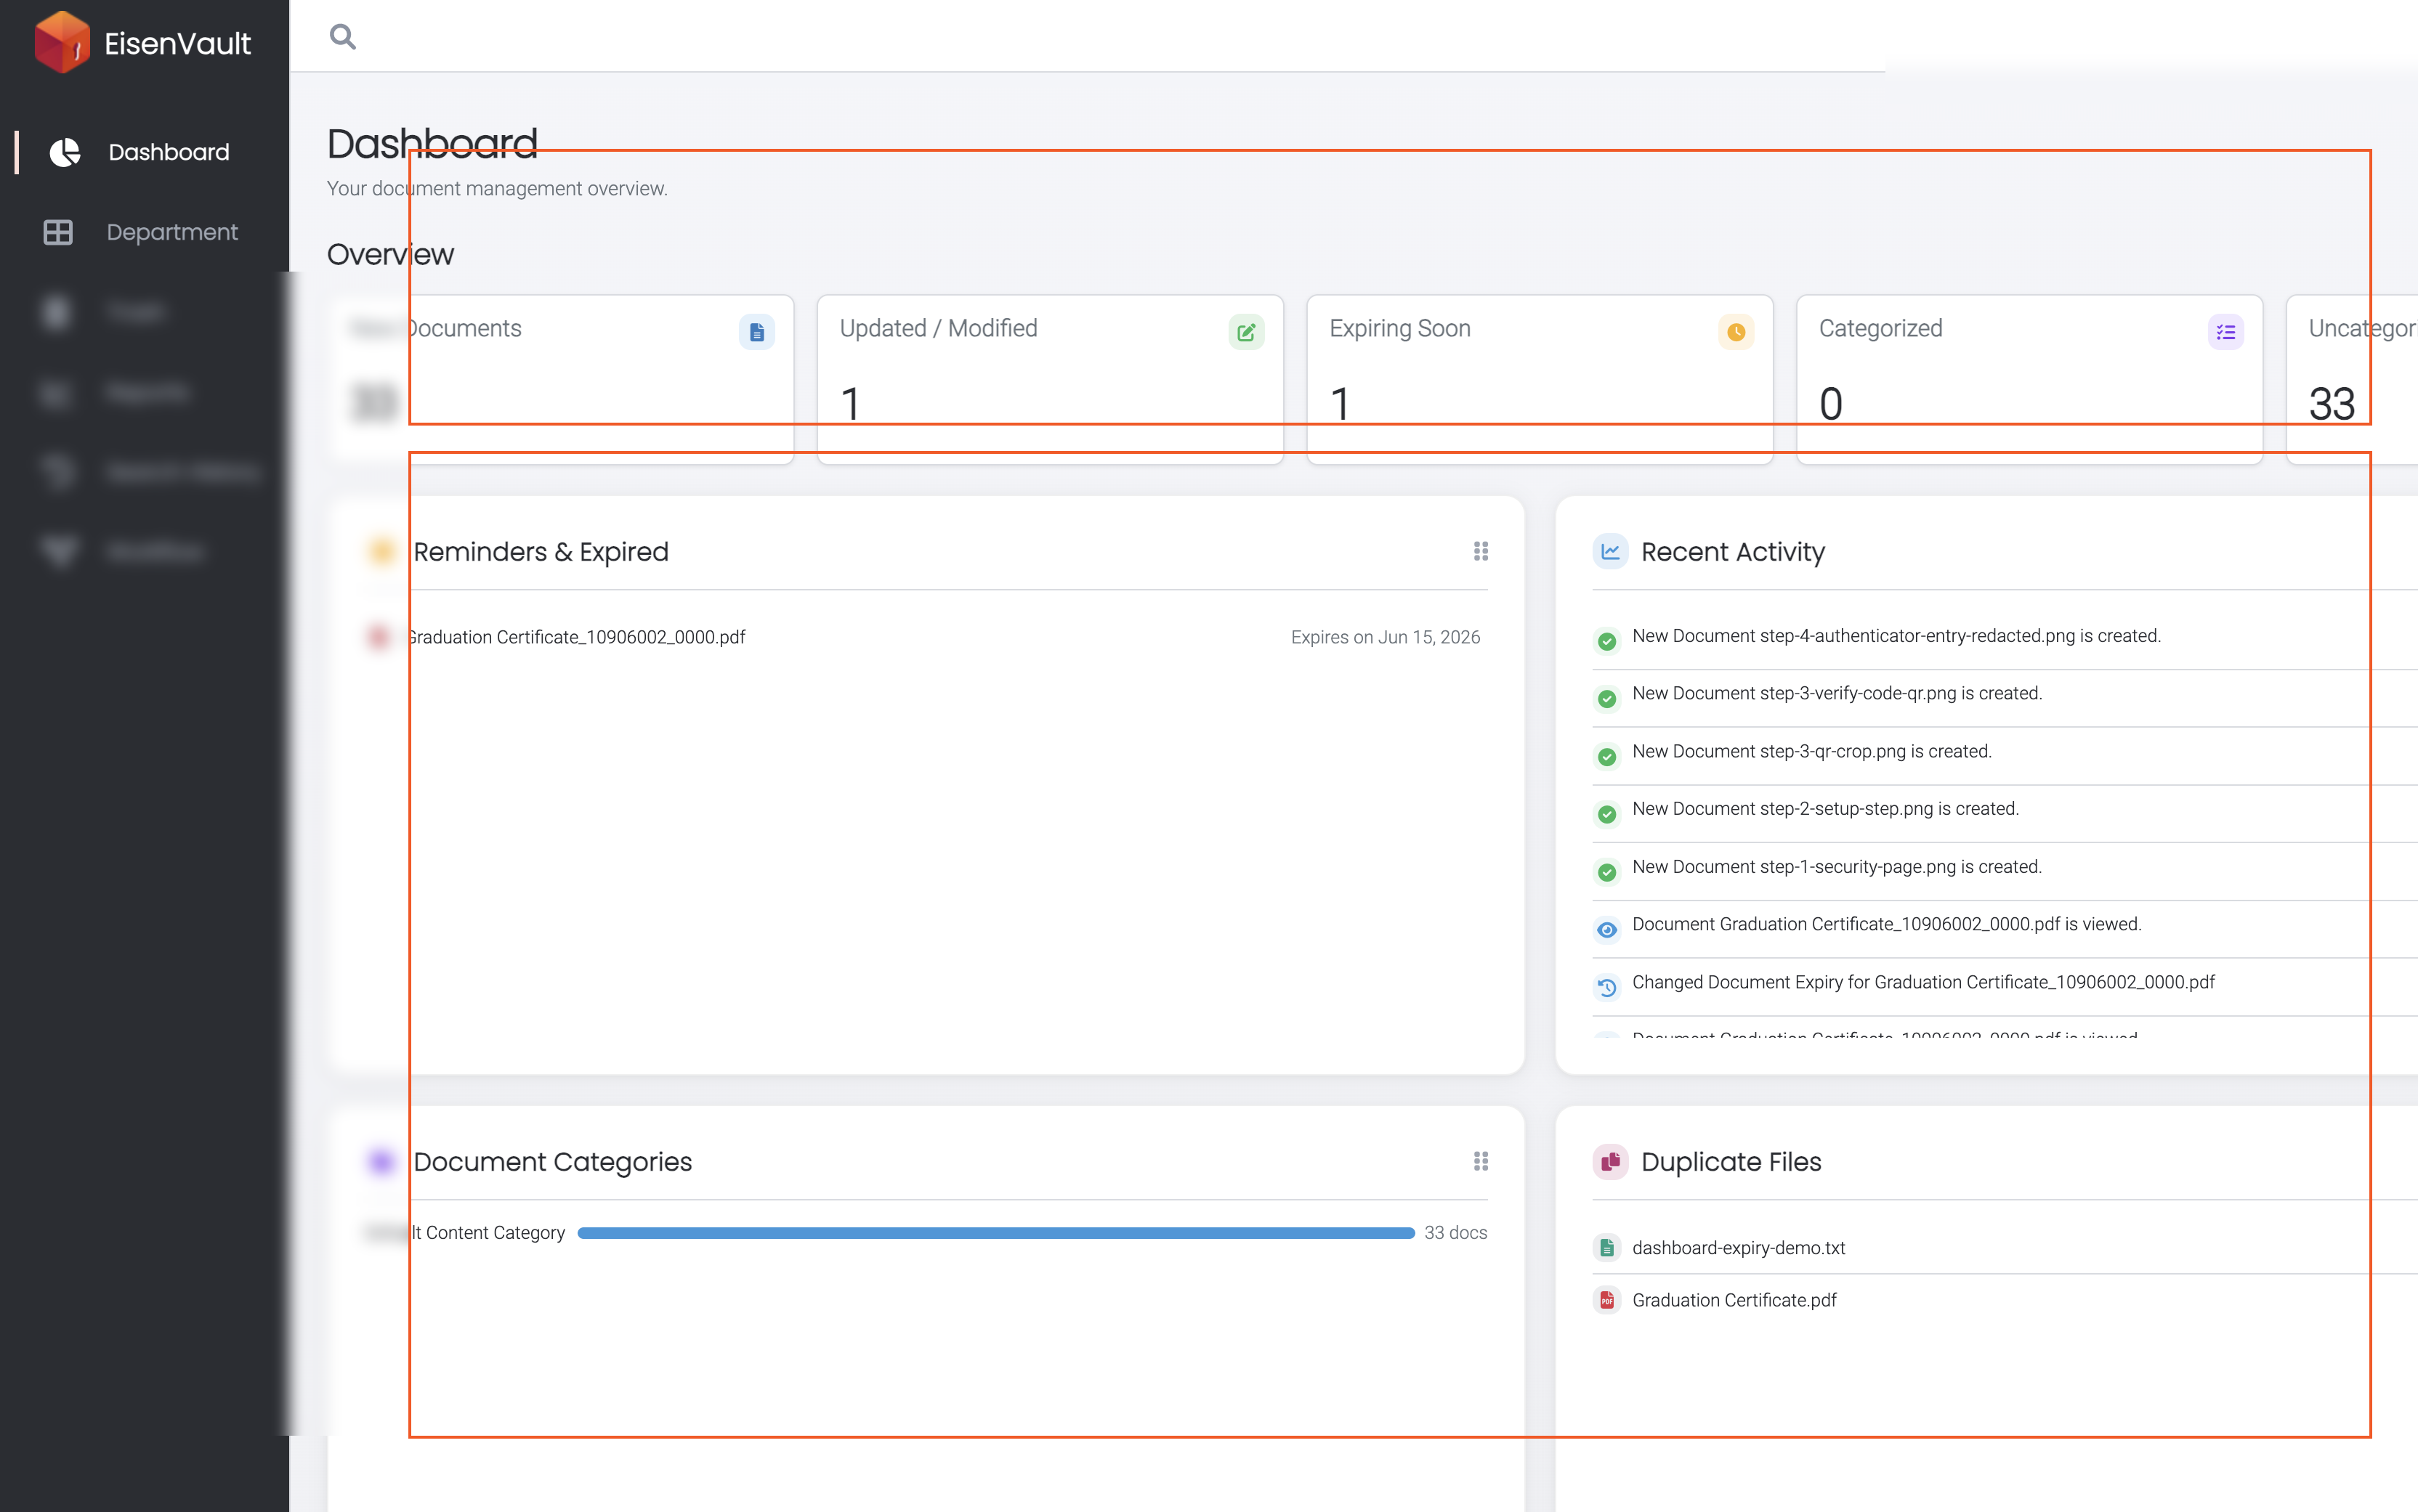Click 'New Document step-4-authenticator-entry-redacted.png is created.'

1897,636
